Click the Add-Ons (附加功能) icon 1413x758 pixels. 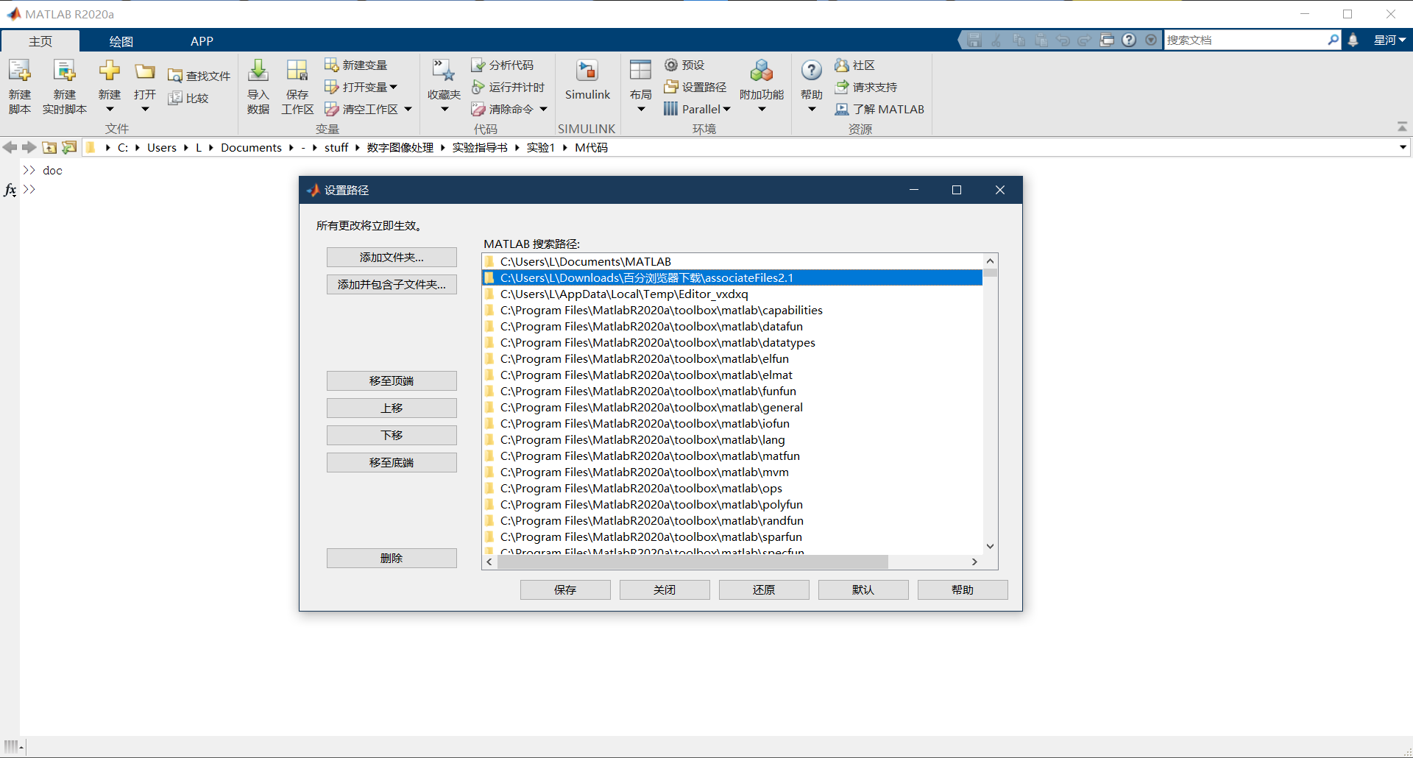click(762, 71)
